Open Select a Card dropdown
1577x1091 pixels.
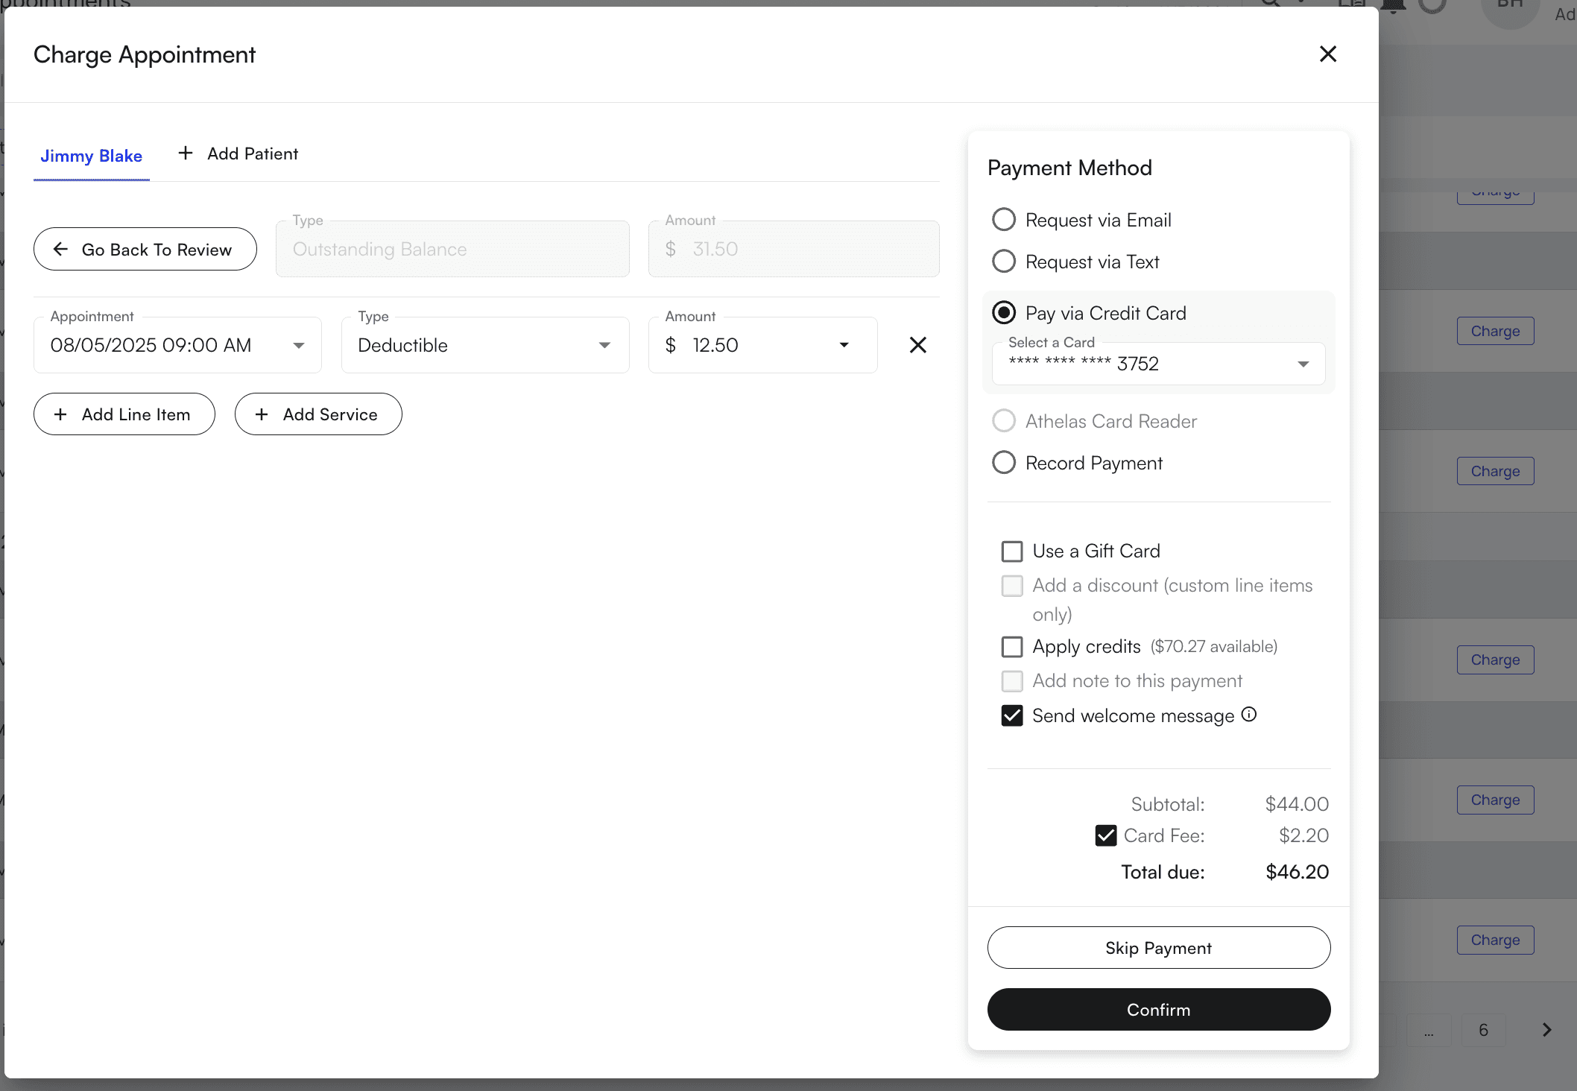(x=1303, y=364)
